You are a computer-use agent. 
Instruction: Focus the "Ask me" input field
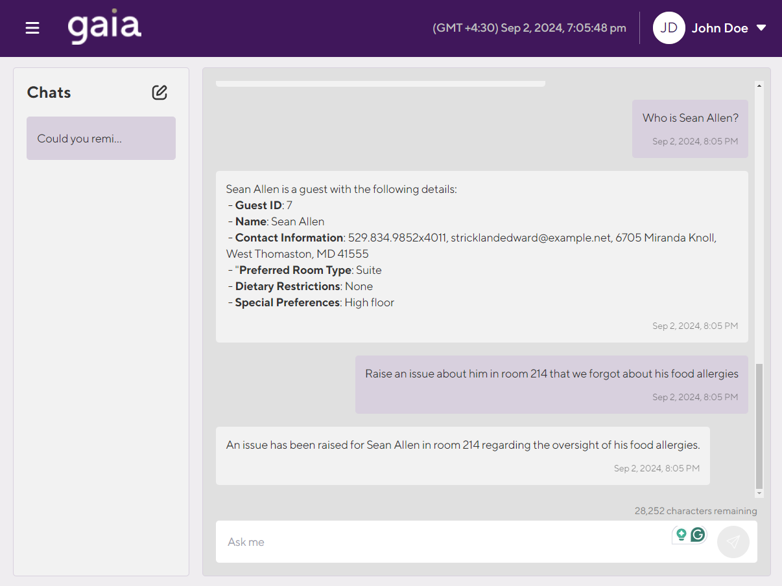click(x=389, y=541)
